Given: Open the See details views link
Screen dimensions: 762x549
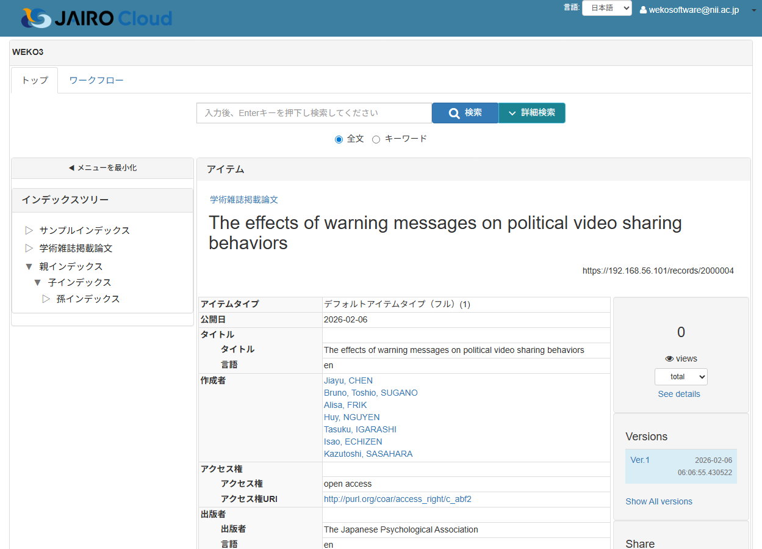Looking at the screenshot, I should [679, 394].
